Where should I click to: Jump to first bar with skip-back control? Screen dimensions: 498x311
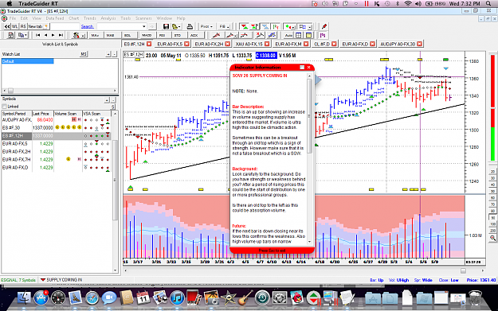[x=37, y=35]
